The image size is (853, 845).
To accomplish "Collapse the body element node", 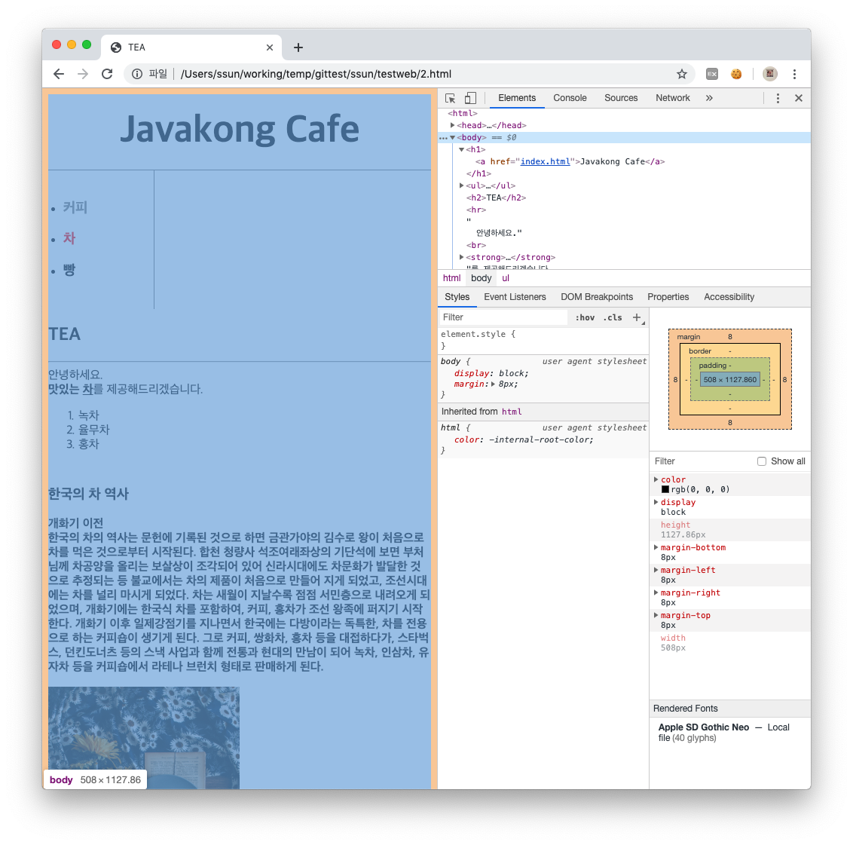I will (453, 137).
